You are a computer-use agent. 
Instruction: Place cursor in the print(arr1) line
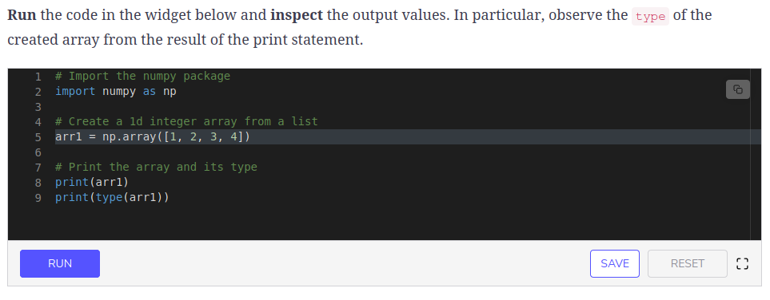click(x=92, y=183)
